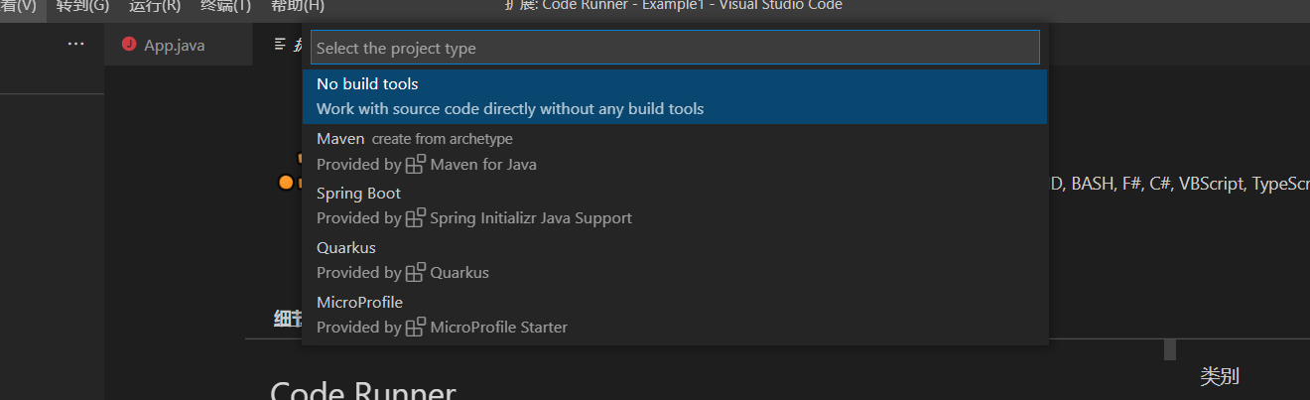
Task: Click the extensions icon beside Maven for Java
Action: (416, 164)
